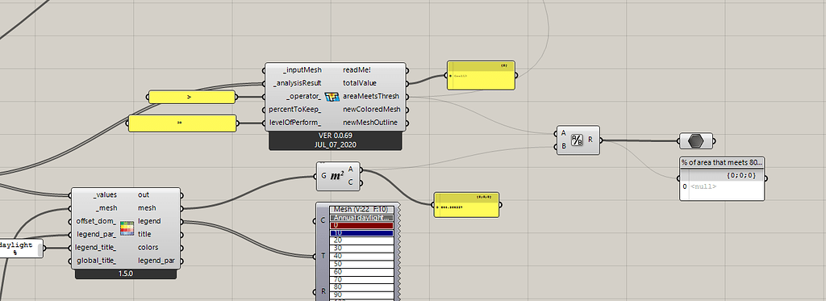826x301 pixels.
Task: Click the newColoredMesh output
Action: click(x=371, y=110)
